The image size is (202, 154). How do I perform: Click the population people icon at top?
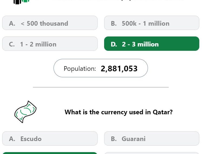(21, 2)
